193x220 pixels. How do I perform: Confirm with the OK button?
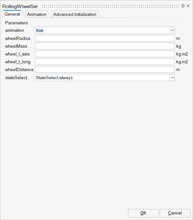(x=143, y=213)
